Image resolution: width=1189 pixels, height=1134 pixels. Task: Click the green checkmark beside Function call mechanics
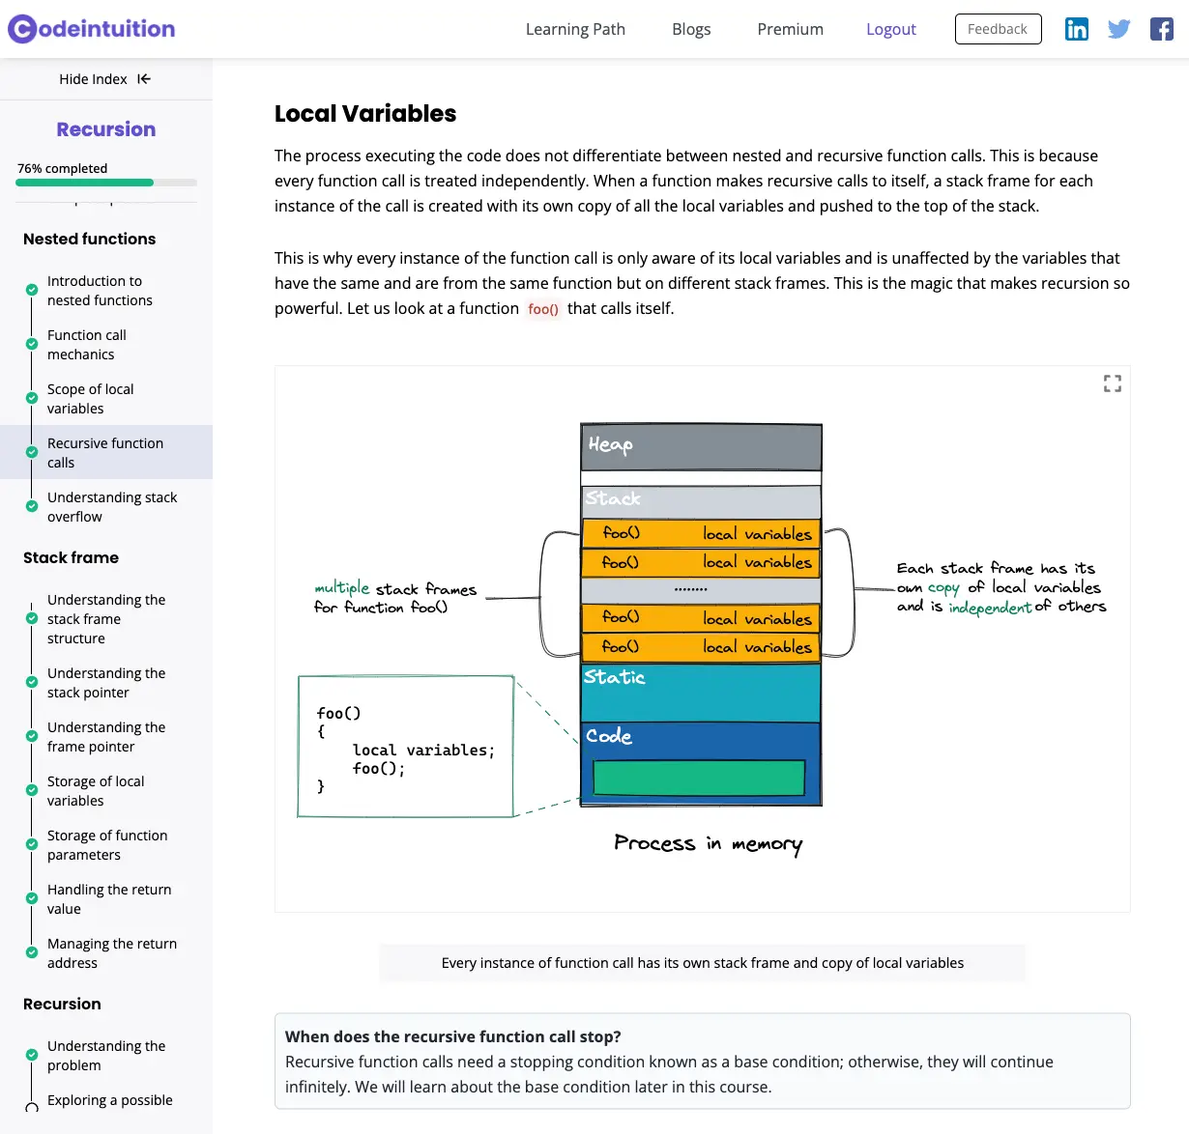pyautogui.click(x=32, y=344)
